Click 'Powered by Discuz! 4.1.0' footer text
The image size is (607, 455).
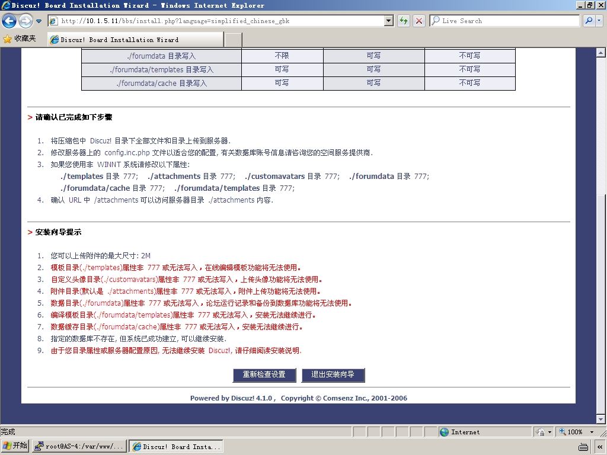click(232, 398)
